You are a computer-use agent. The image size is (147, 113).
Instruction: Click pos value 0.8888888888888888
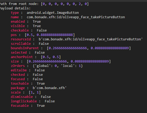[x=55, y=35]
